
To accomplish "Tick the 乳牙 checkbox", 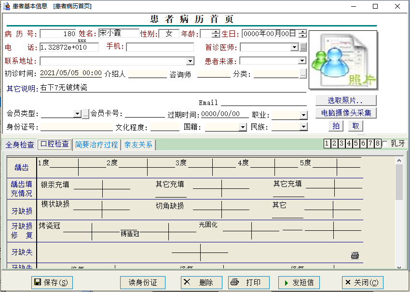I will pyautogui.click(x=384, y=144).
